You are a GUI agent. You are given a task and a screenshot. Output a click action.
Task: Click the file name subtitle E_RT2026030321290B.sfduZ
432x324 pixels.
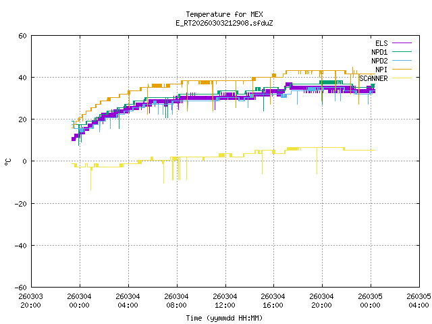[224, 22]
